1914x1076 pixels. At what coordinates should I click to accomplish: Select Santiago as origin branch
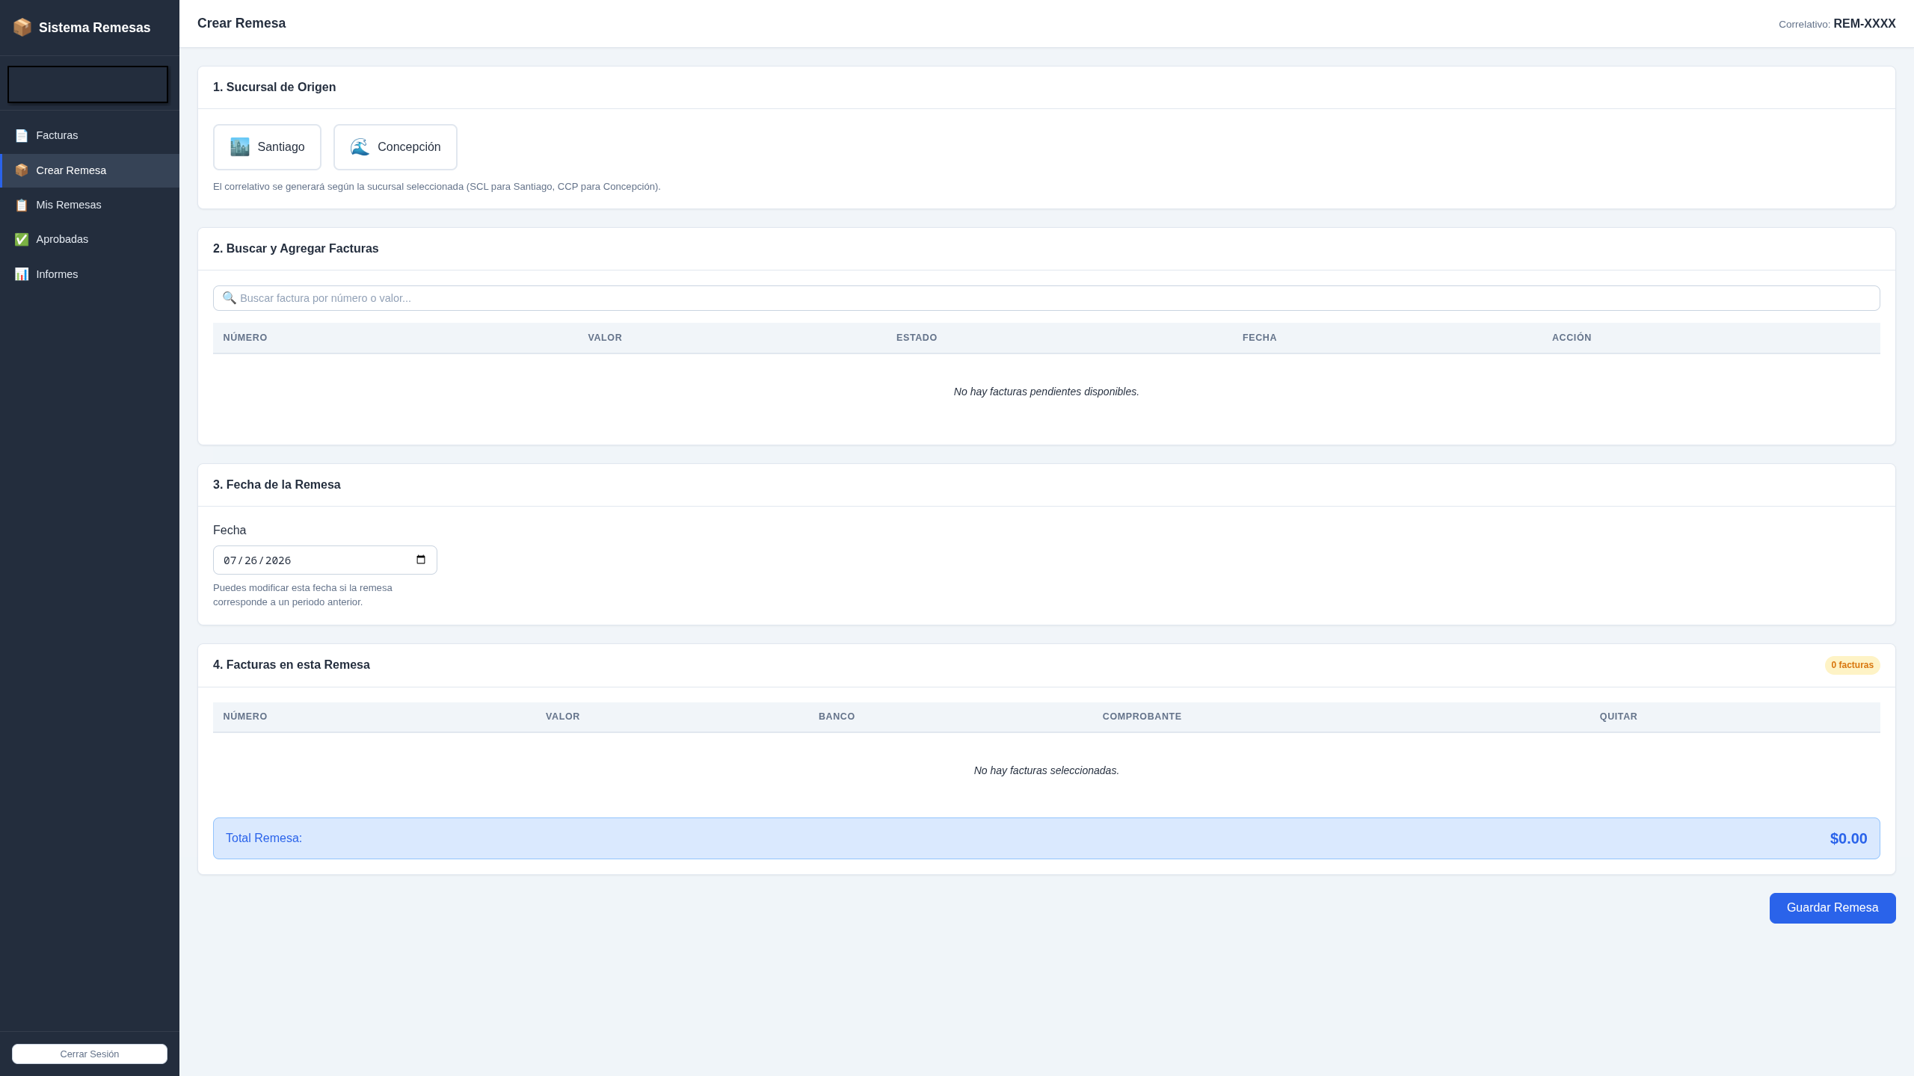(x=267, y=147)
